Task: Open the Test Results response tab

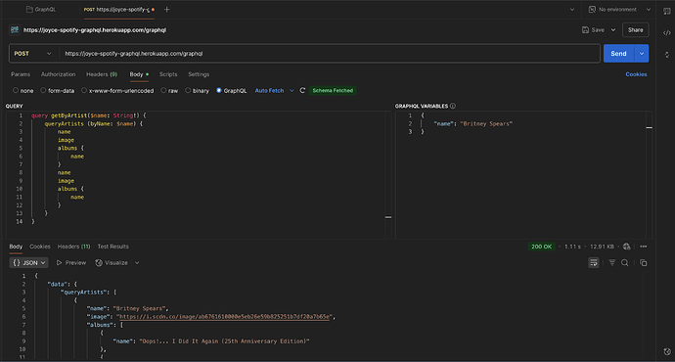Action: tap(112, 247)
